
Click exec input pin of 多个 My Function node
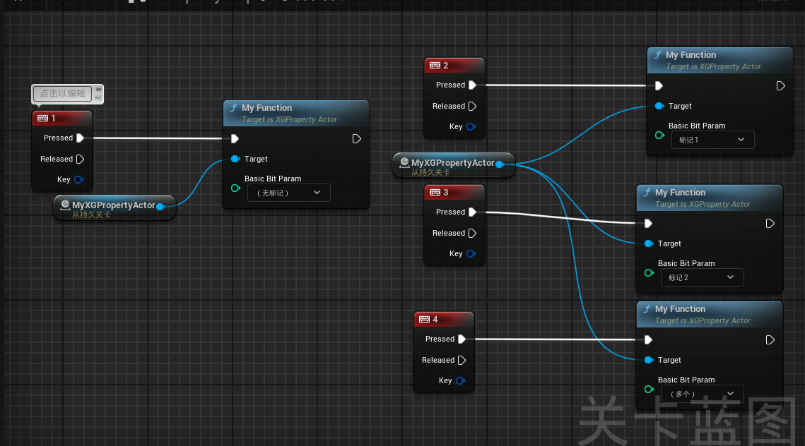[x=648, y=340]
